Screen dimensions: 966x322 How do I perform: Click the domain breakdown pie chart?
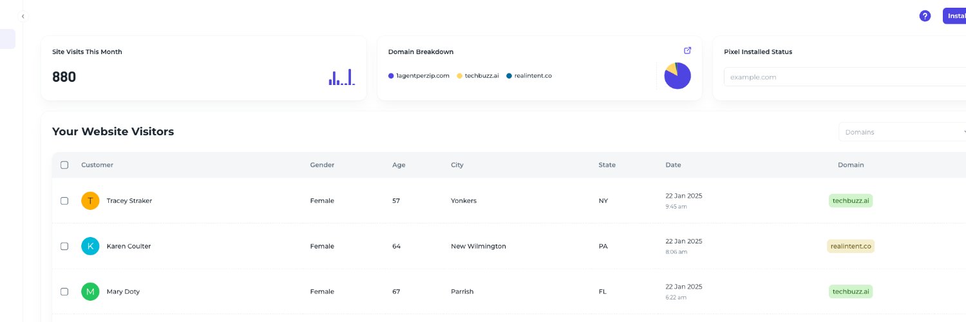pyautogui.click(x=677, y=76)
